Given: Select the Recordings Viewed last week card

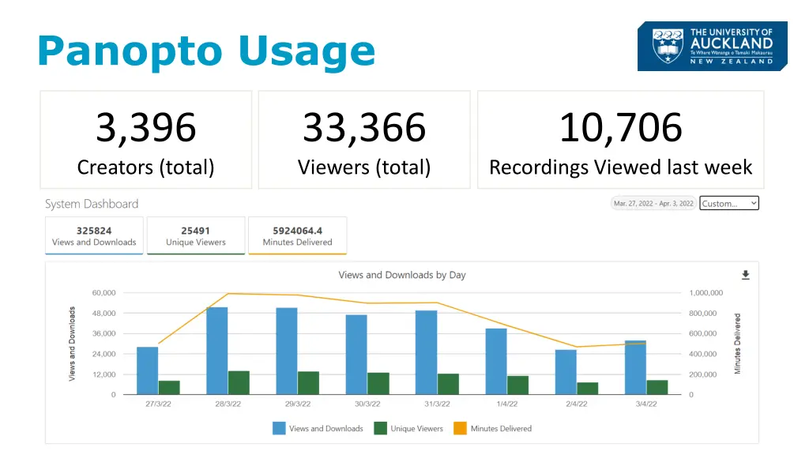Looking at the screenshot, I should click(620, 140).
